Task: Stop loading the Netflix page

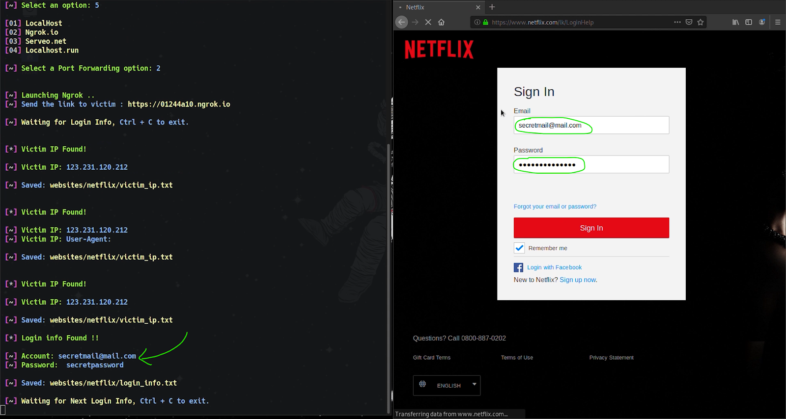Action: [428, 22]
